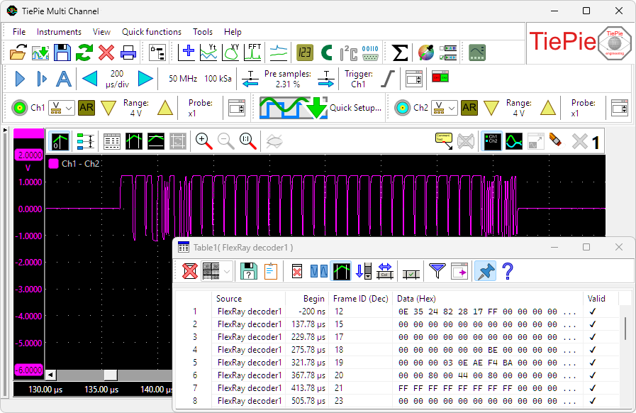Perform one-shot measurement with step arrow
The height and width of the screenshot is (413, 636).
point(41,79)
